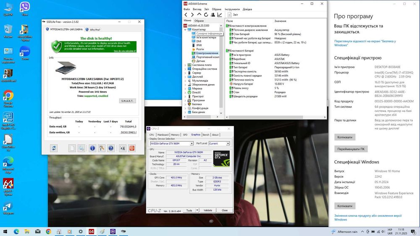This screenshot has width=420, height=236.
Task: Open the Файл menu in AIDA64
Action: (186, 9)
